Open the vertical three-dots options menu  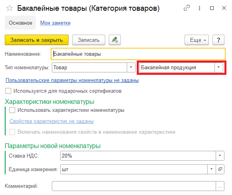(x=199, y=8)
